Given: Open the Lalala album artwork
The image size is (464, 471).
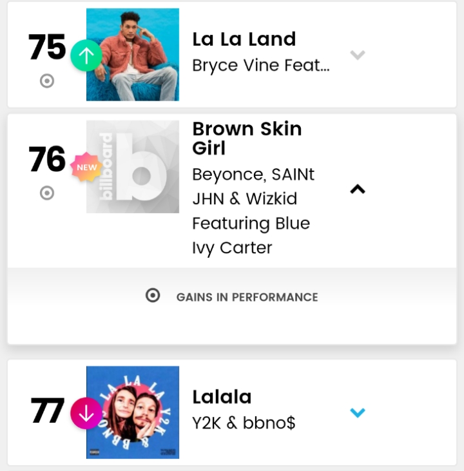Looking at the screenshot, I should tap(133, 412).
